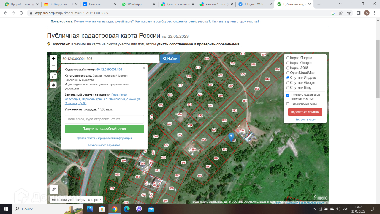Activate the ruler measurement tool
Viewport: 380px width, 214px height.
(x=54, y=189)
